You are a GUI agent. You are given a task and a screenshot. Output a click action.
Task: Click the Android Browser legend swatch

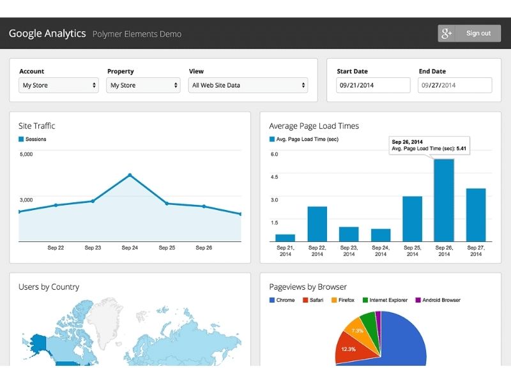(418, 300)
